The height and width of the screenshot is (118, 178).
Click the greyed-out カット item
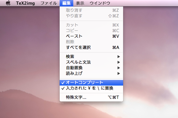point(91,25)
